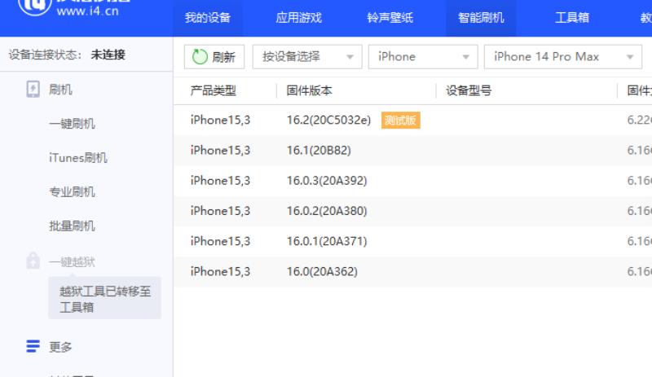Click 一键越狱 sidebar item

click(72, 262)
